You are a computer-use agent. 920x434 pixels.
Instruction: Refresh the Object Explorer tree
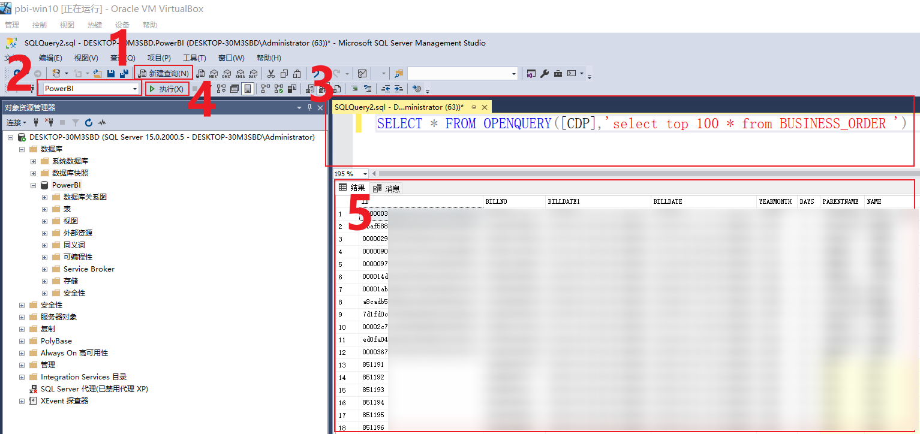89,122
